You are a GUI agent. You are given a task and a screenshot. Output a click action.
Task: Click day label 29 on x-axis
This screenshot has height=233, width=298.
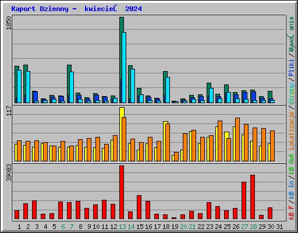pyautogui.click(x=262, y=227)
